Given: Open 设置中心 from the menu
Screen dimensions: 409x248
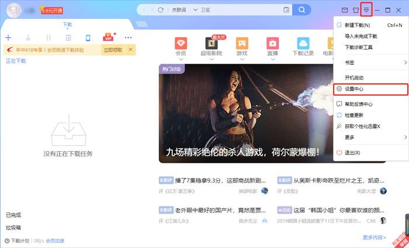Looking at the screenshot, I should [370, 89].
